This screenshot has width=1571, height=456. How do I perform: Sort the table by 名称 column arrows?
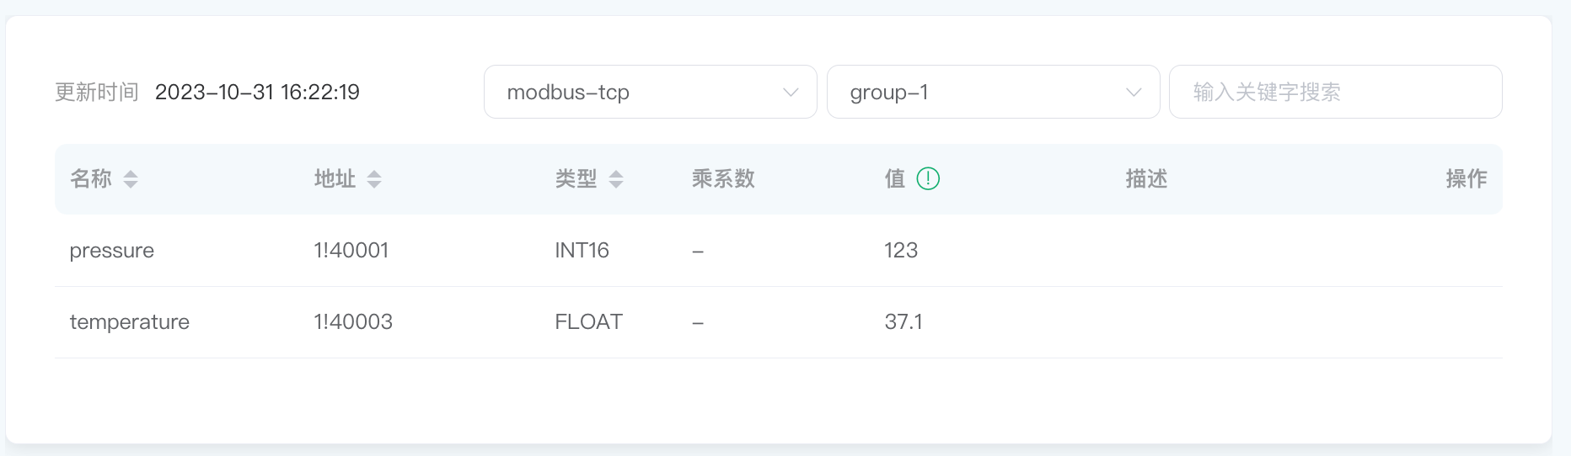(x=131, y=179)
